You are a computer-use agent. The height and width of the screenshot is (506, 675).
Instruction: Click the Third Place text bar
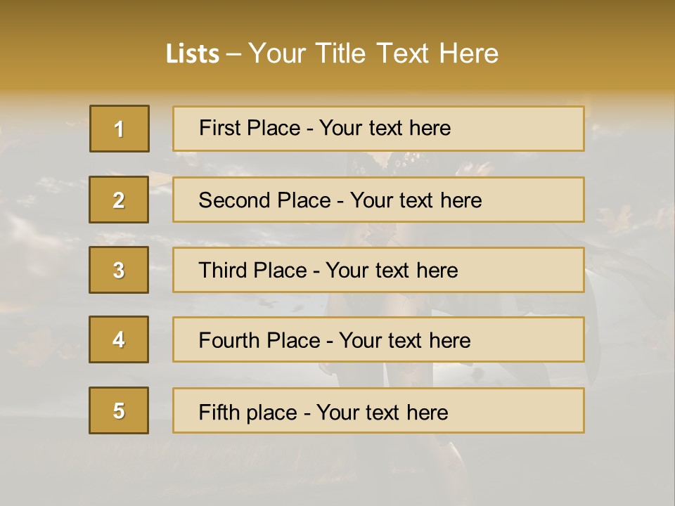[x=378, y=270]
